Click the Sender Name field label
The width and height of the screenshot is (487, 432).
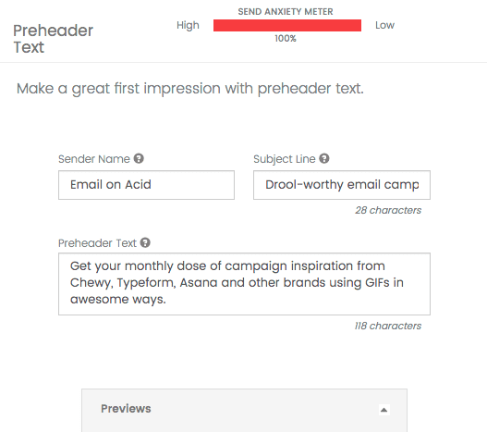(x=94, y=159)
